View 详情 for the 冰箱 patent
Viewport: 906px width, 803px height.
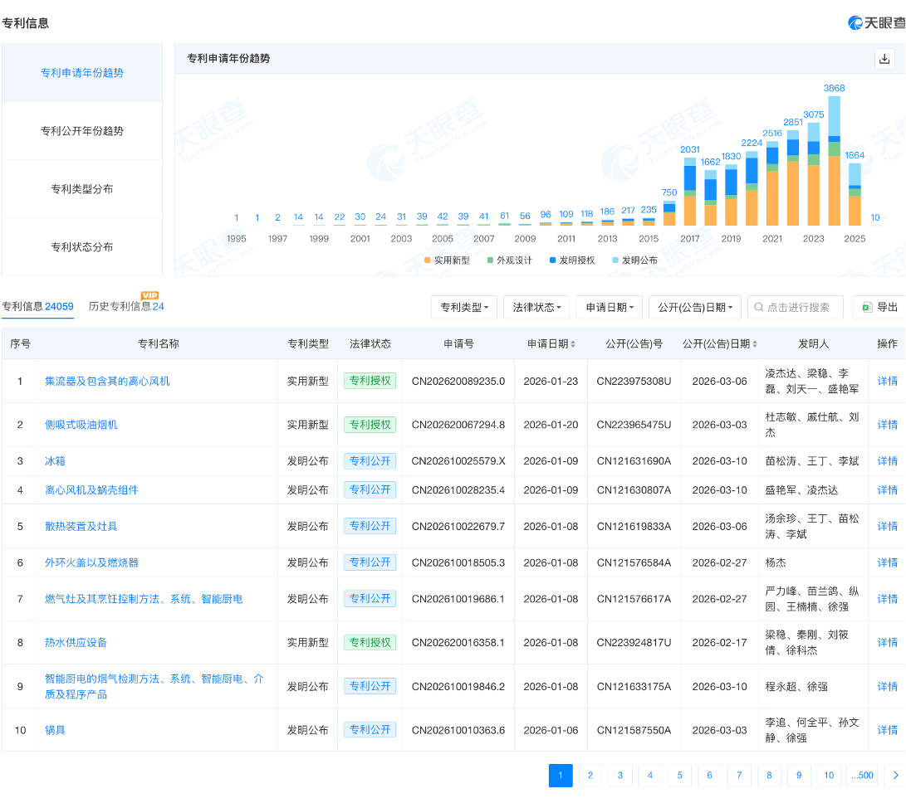[x=887, y=461]
